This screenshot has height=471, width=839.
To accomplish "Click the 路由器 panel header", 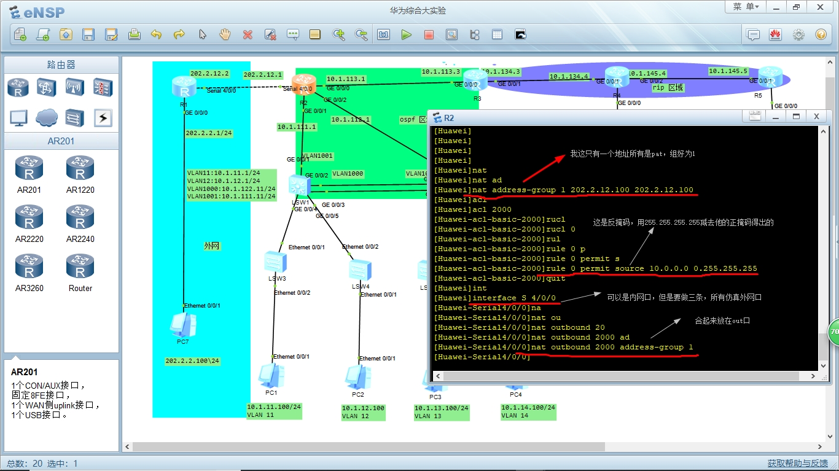I will tap(61, 64).
